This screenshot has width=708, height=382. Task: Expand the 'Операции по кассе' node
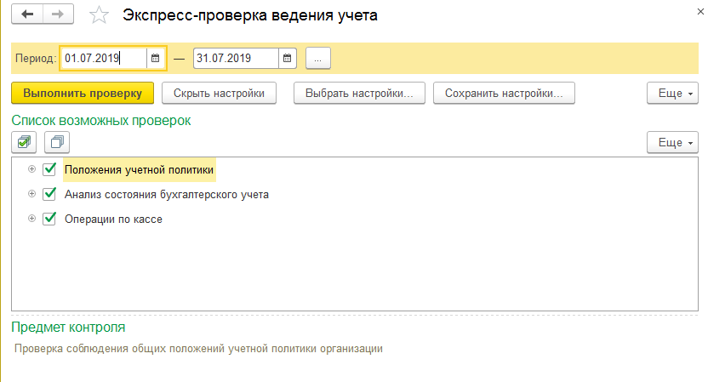[x=32, y=219]
